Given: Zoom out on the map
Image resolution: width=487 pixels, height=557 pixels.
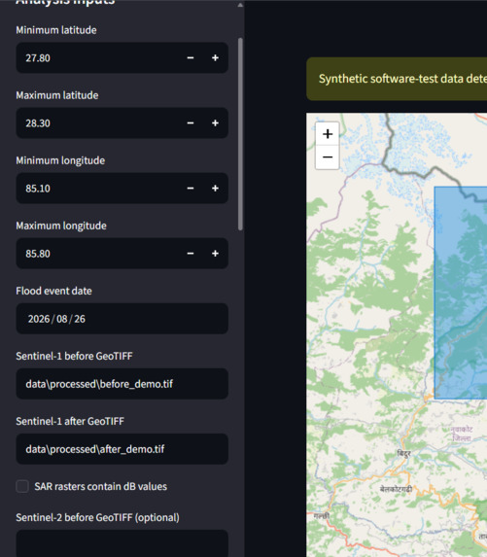Looking at the screenshot, I should coord(328,157).
